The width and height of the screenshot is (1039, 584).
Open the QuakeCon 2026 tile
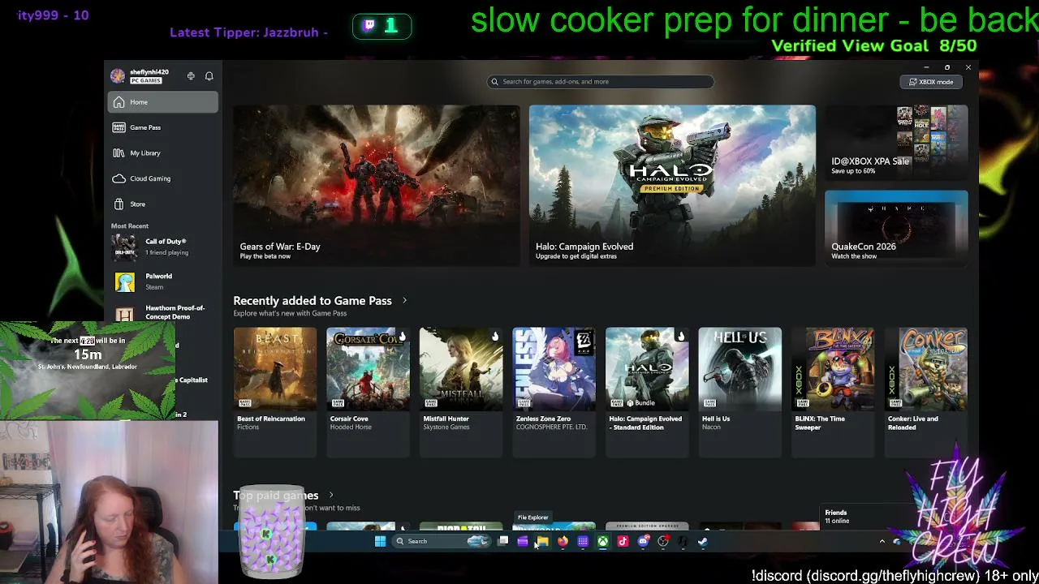(896, 228)
